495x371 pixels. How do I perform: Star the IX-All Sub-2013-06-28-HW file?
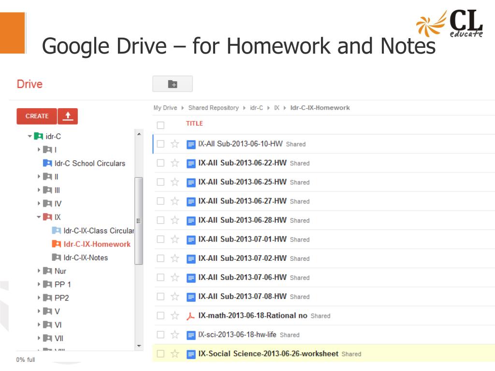coord(175,220)
